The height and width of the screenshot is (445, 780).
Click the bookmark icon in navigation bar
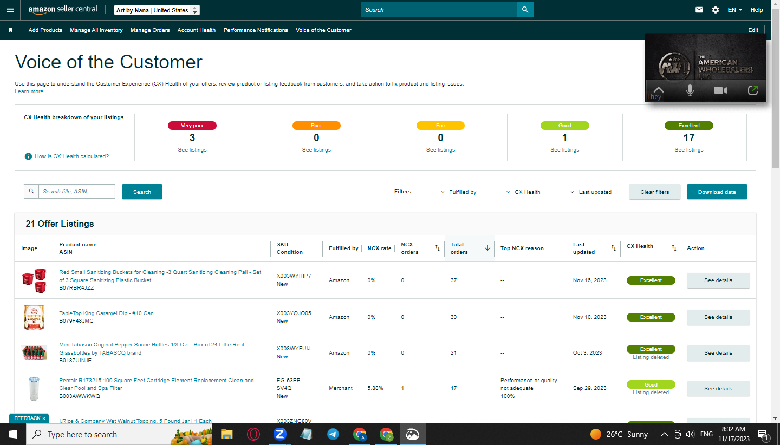pos(10,30)
